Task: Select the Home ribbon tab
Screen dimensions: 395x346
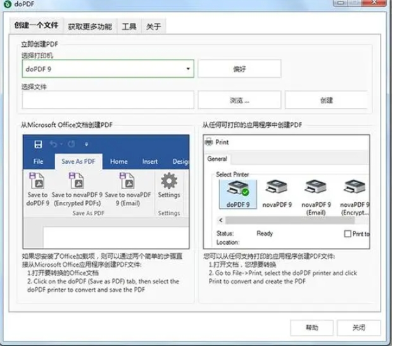Action: (x=118, y=161)
